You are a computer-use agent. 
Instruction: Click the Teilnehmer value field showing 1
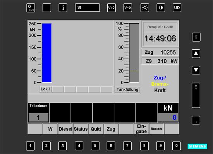point(38,117)
